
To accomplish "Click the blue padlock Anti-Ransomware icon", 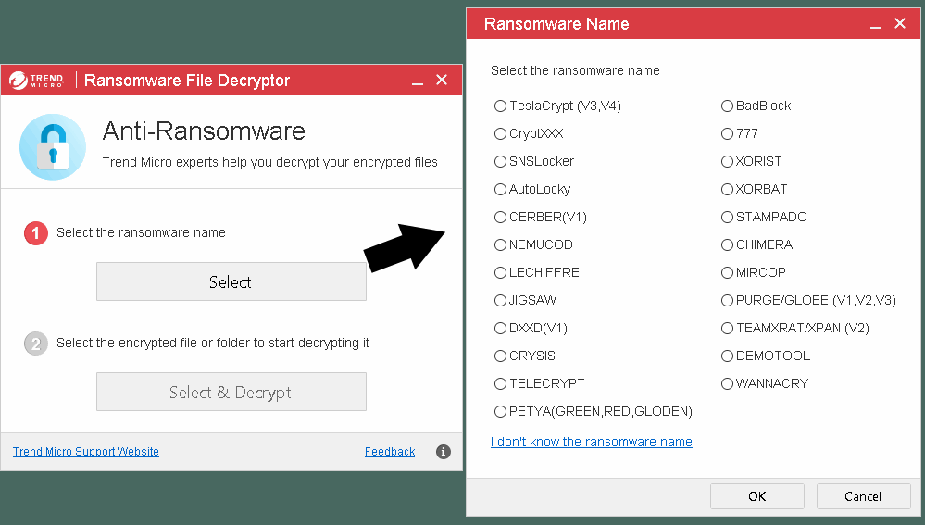I will [53, 147].
